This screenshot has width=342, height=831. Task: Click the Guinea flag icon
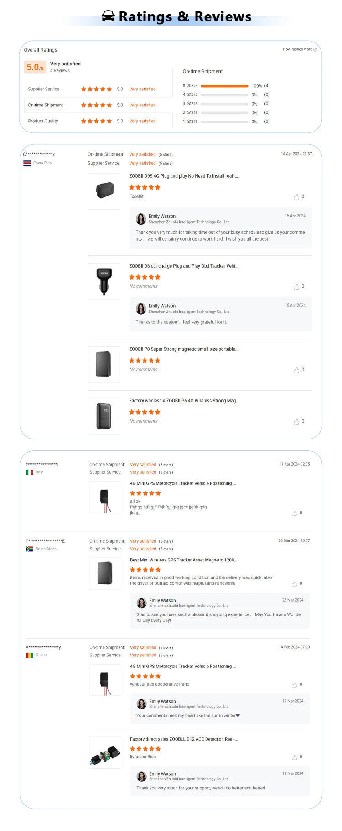point(29,655)
